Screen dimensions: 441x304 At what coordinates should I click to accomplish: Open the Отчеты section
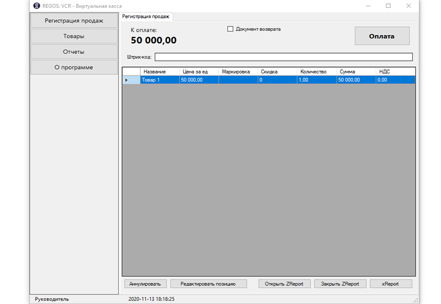[x=74, y=52]
